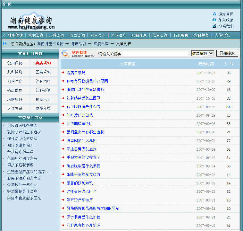Click the 开始搜索 button

point(227,53)
